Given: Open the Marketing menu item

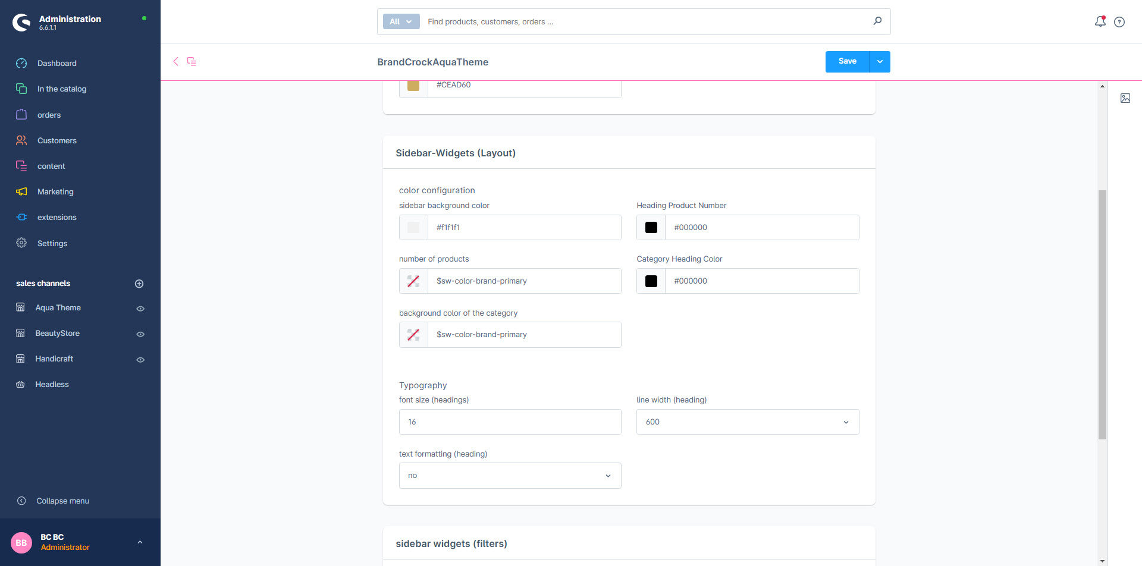Looking at the screenshot, I should (x=55, y=191).
